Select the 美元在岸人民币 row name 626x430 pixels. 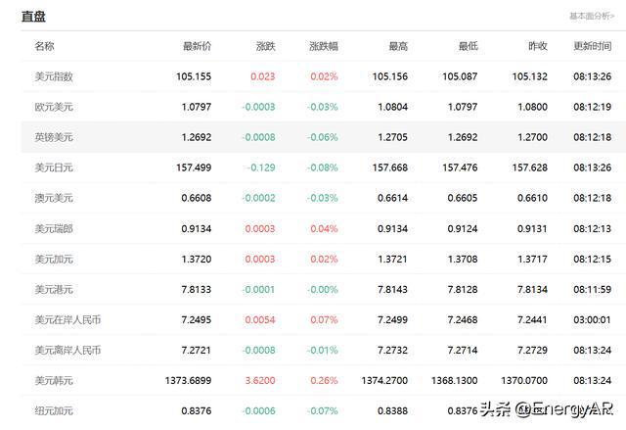(67, 319)
